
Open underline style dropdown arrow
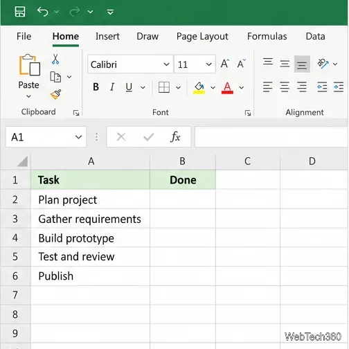tap(143, 87)
